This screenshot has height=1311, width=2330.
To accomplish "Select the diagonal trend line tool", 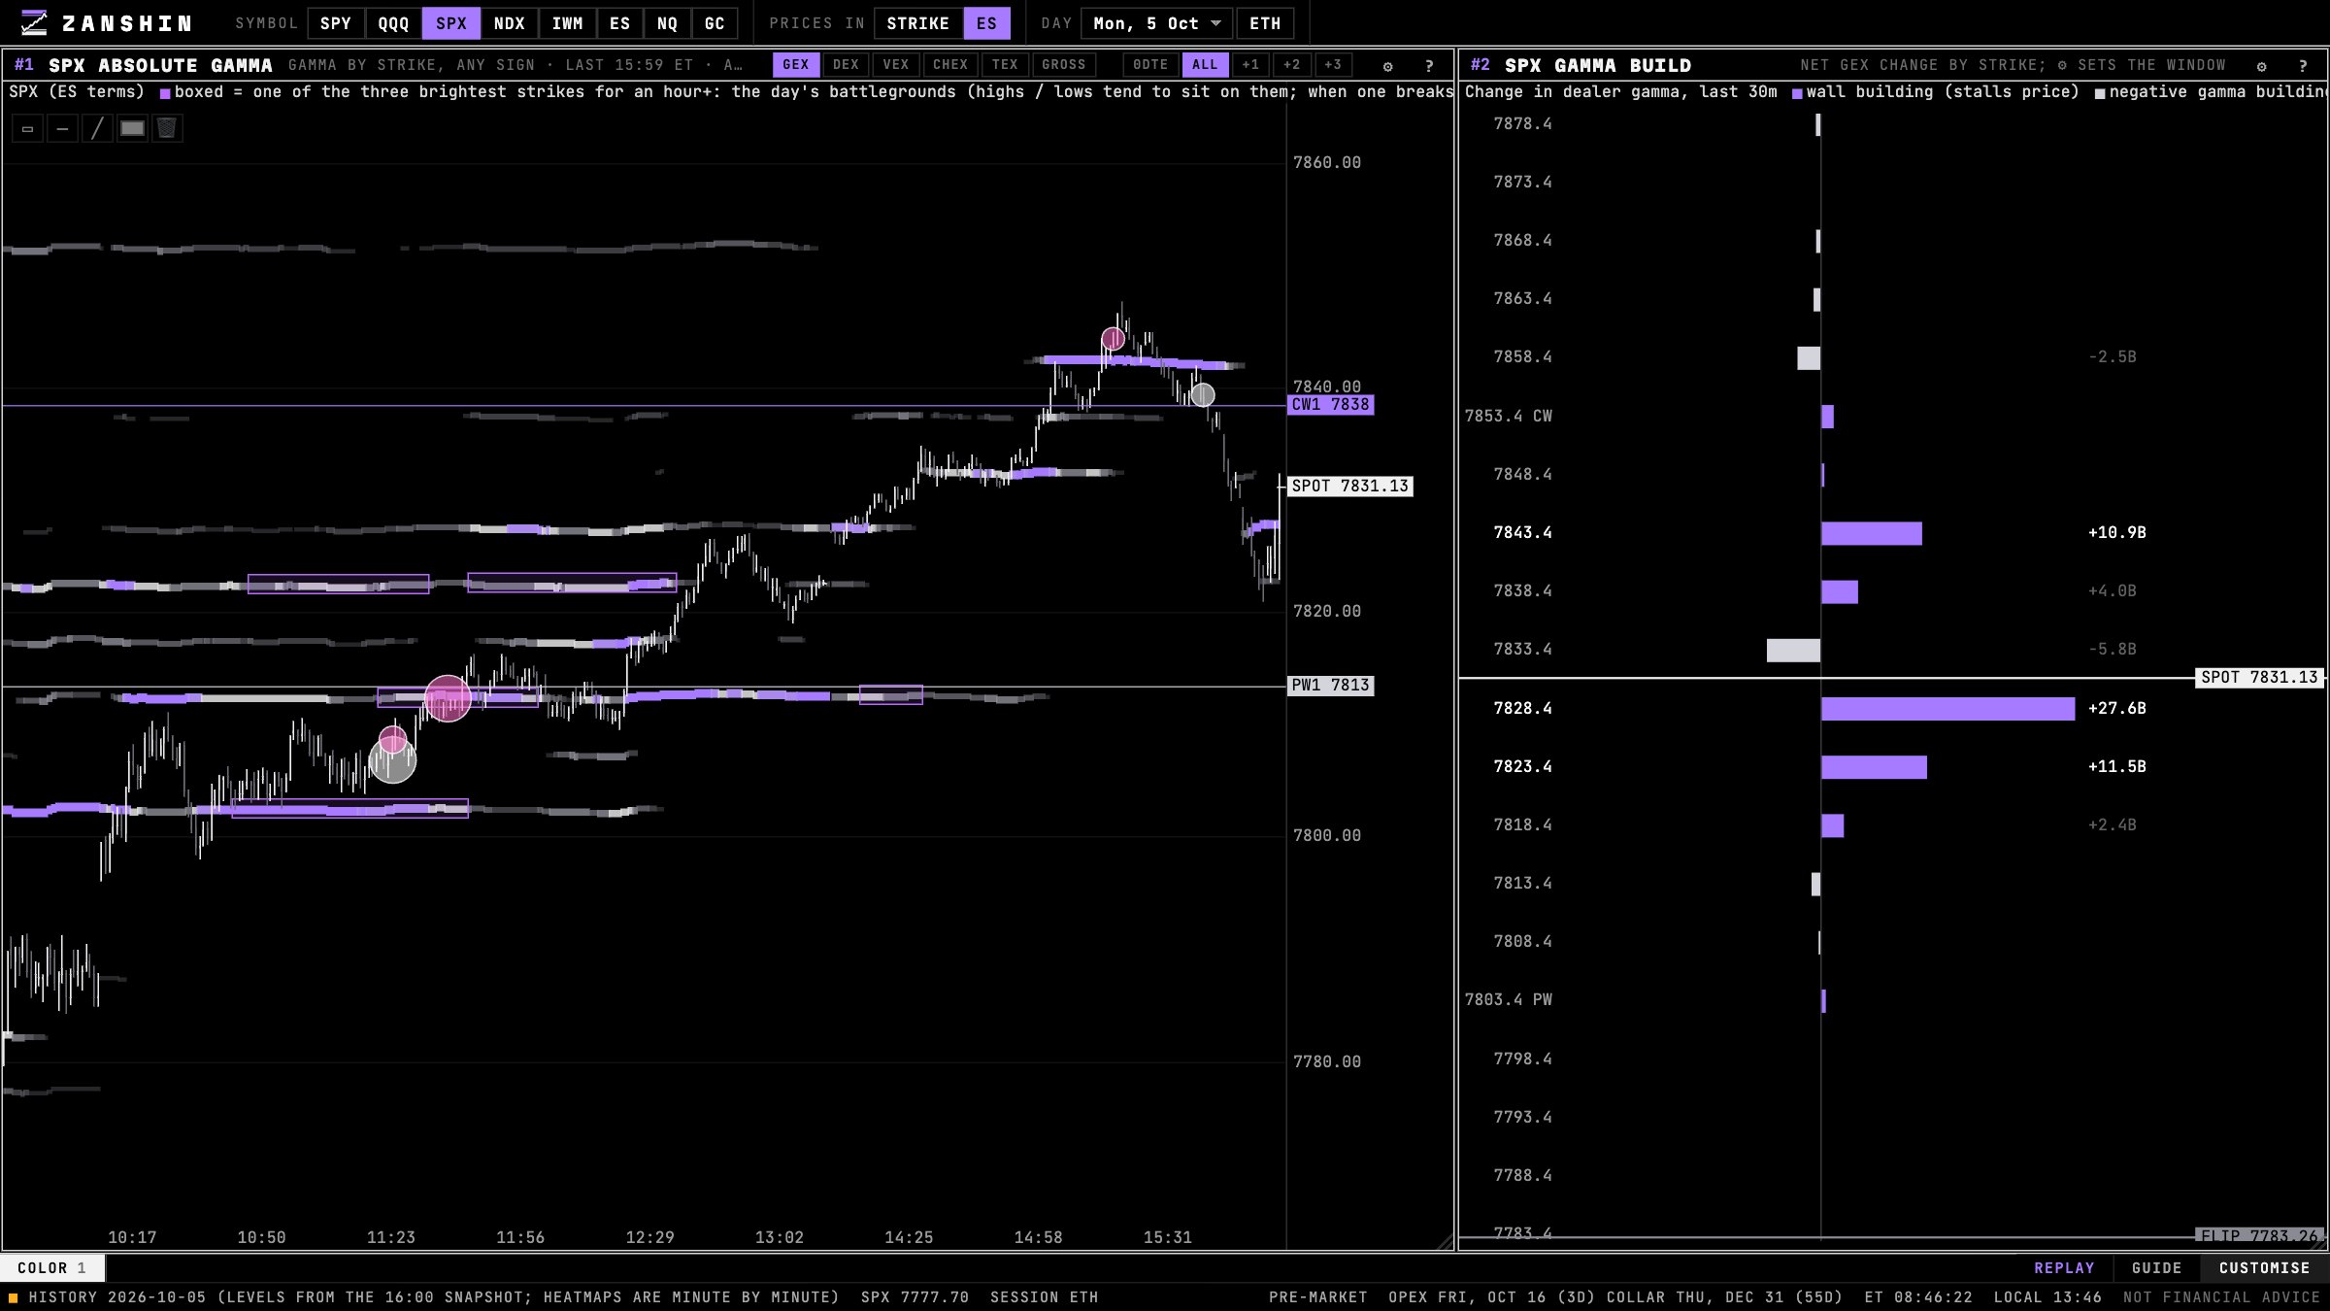I will [x=97, y=128].
